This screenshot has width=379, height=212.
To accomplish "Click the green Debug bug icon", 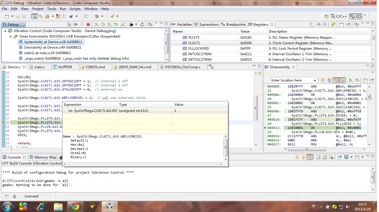I will pos(97,16).
